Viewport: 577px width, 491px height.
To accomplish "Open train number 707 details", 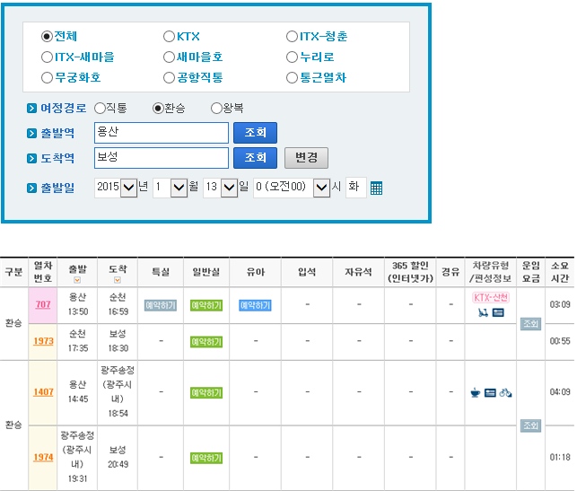I will (42, 305).
